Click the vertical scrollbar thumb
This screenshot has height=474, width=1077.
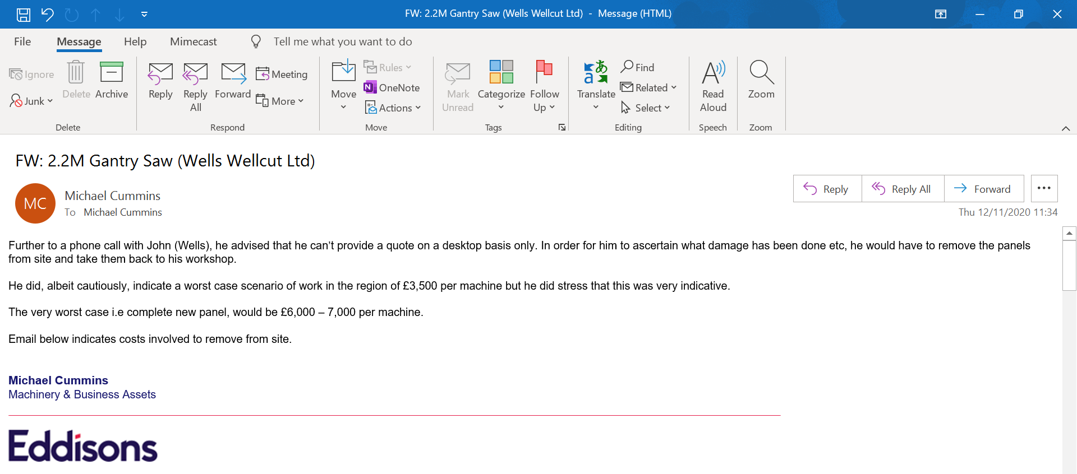tap(1069, 265)
